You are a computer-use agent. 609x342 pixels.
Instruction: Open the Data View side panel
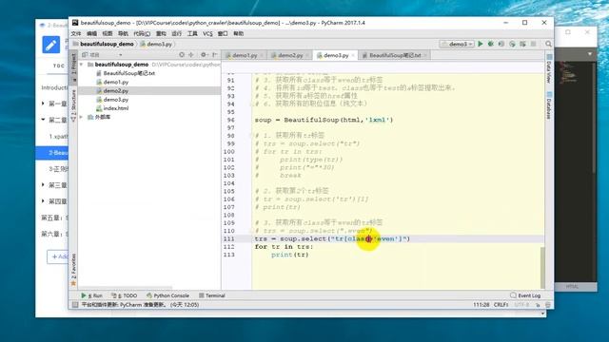(x=549, y=68)
